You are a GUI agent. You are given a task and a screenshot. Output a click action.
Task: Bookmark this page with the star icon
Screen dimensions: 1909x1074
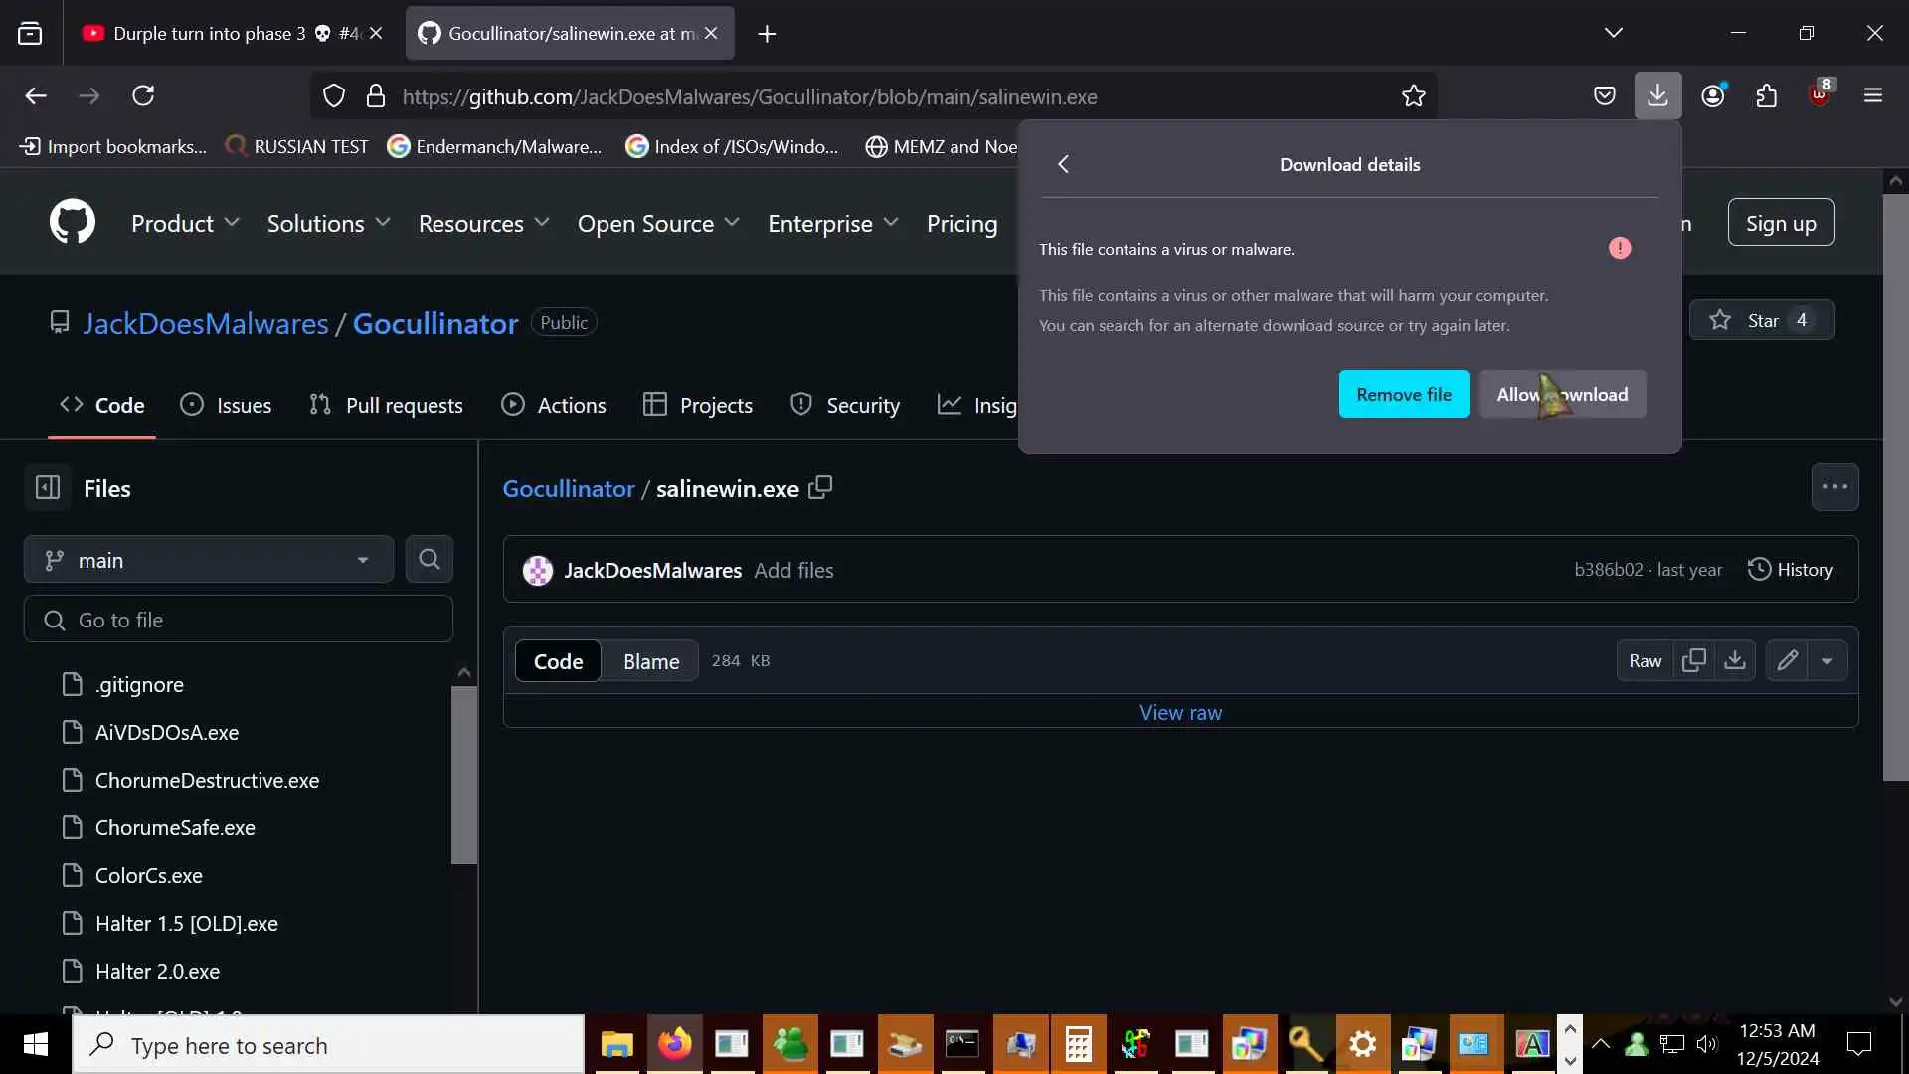click(x=1413, y=96)
